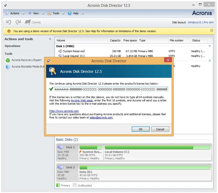Minimize the Acronis Disk Director window
218x193 pixels.
point(193,5)
